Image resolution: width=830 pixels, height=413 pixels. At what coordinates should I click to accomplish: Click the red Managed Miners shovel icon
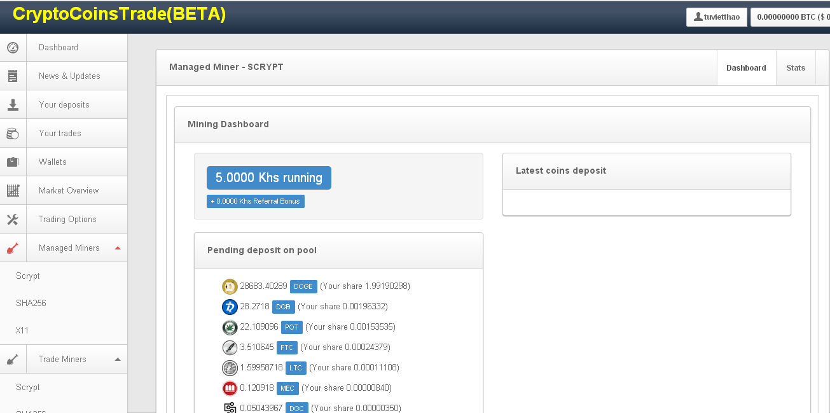coord(13,248)
